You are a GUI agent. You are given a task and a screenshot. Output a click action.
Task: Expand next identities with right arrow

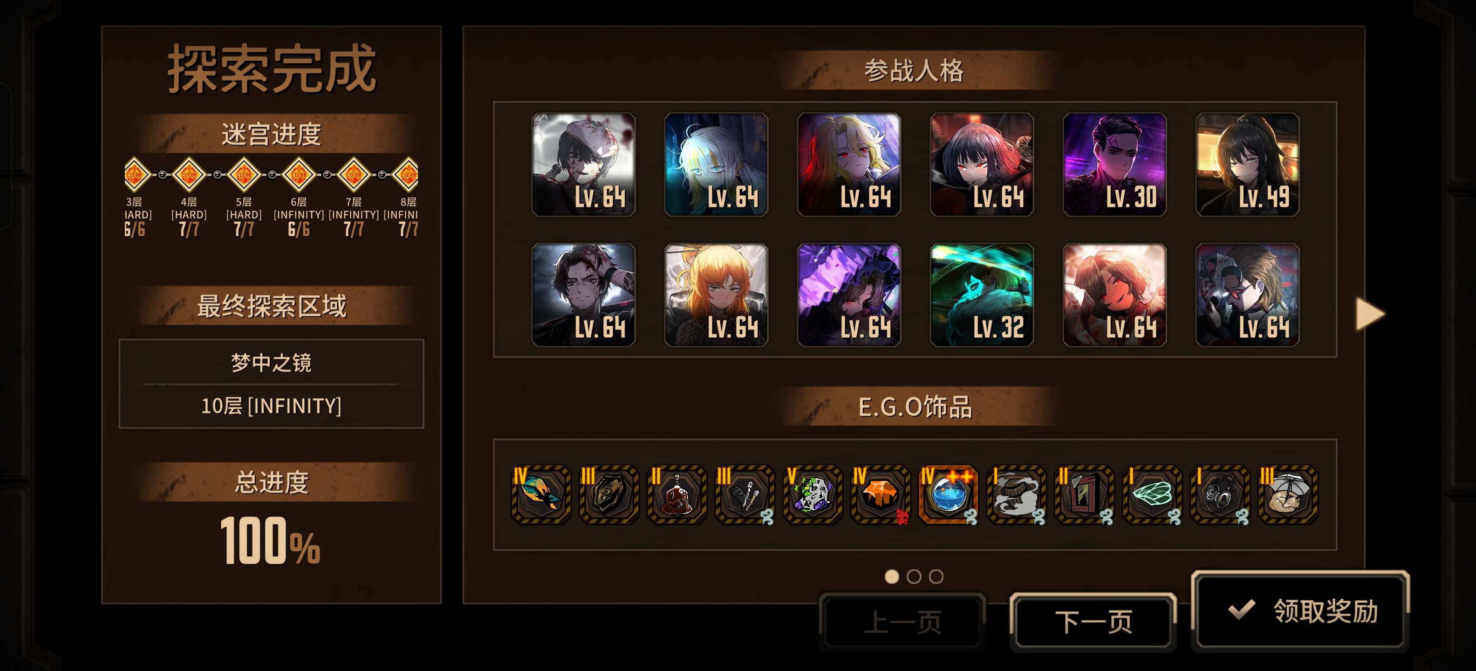1370,314
